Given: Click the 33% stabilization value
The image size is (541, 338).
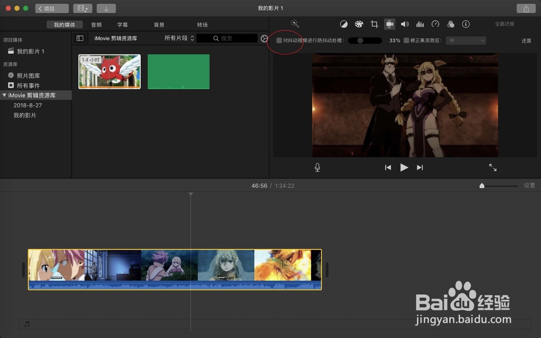Looking at the screenshot, I should tap(395, 40).
